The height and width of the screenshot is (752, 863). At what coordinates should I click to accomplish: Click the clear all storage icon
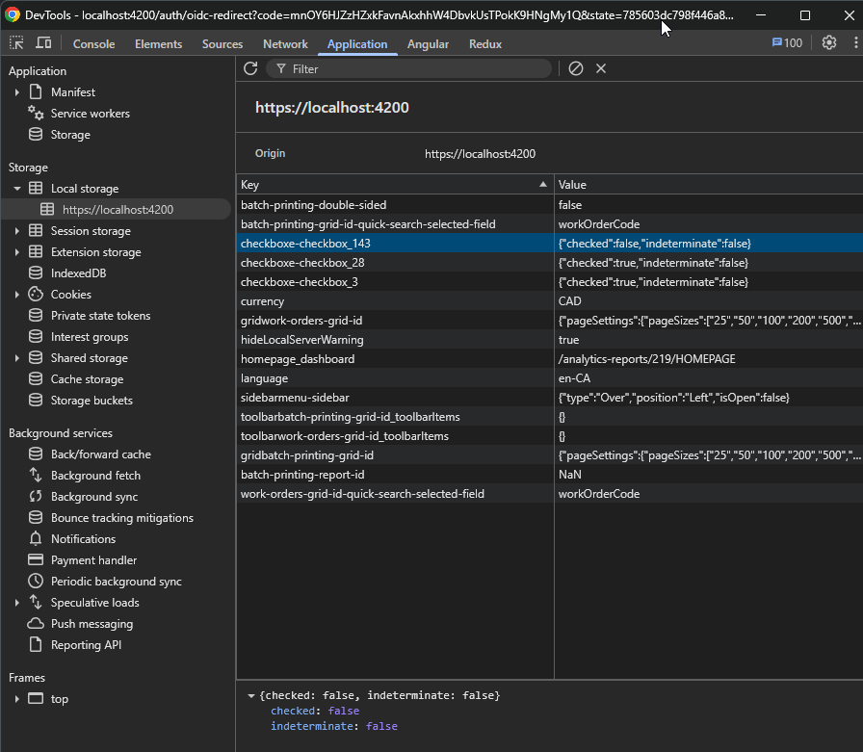(x=576, y=68)
